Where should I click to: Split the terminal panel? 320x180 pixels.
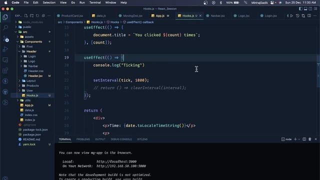(304, 139)
